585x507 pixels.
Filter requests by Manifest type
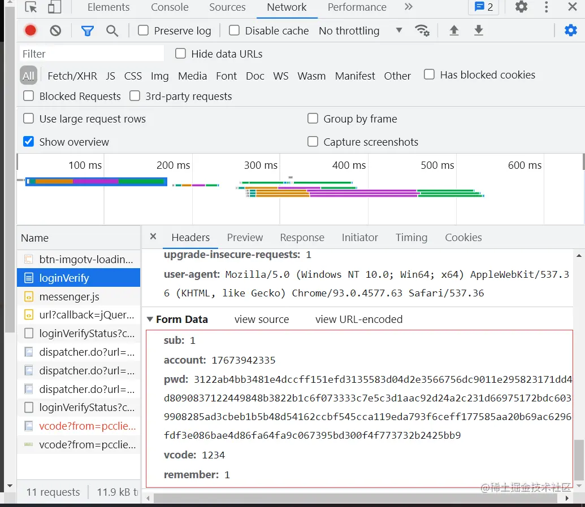(355, 76)
